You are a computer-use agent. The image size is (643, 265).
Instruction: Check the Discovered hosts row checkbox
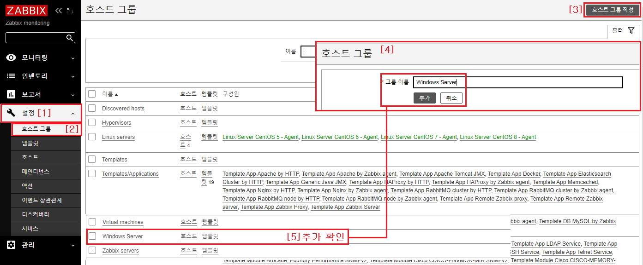[x=92, y=108]
